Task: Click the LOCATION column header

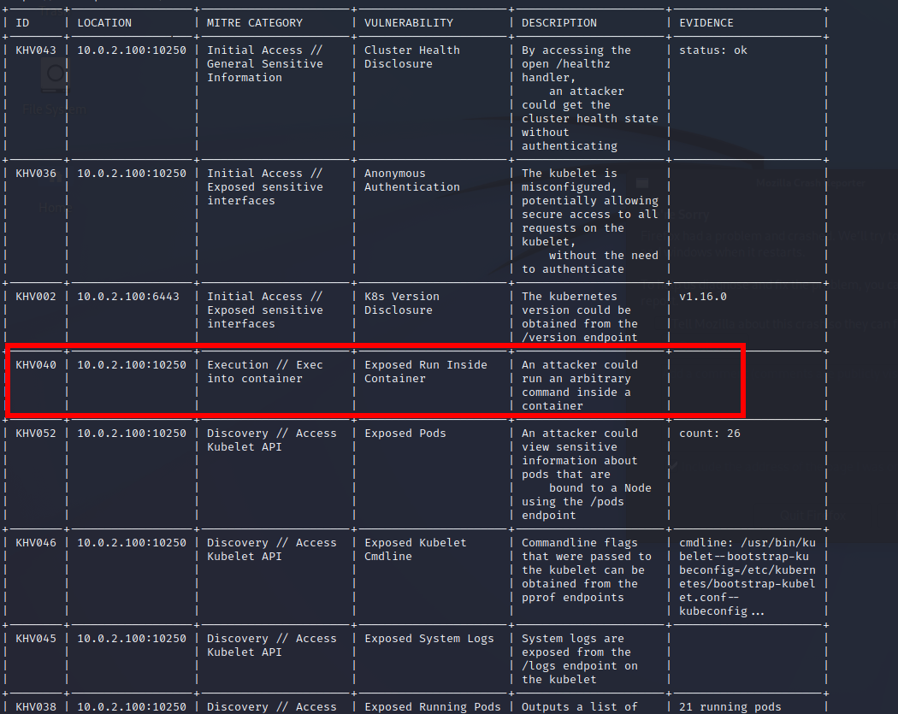Action: click(104, 23)
